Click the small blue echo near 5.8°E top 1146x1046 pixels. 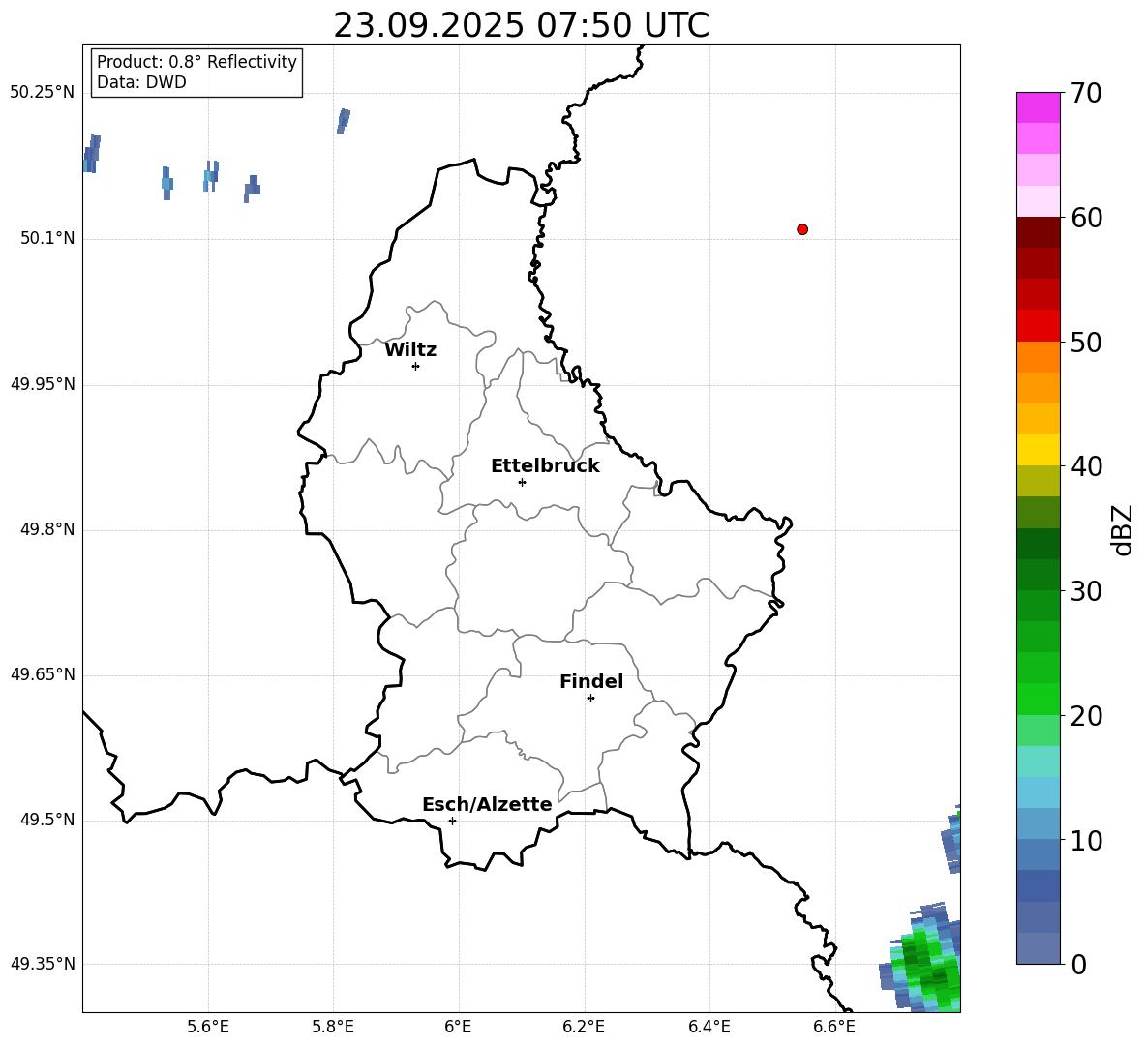(343, 121)
